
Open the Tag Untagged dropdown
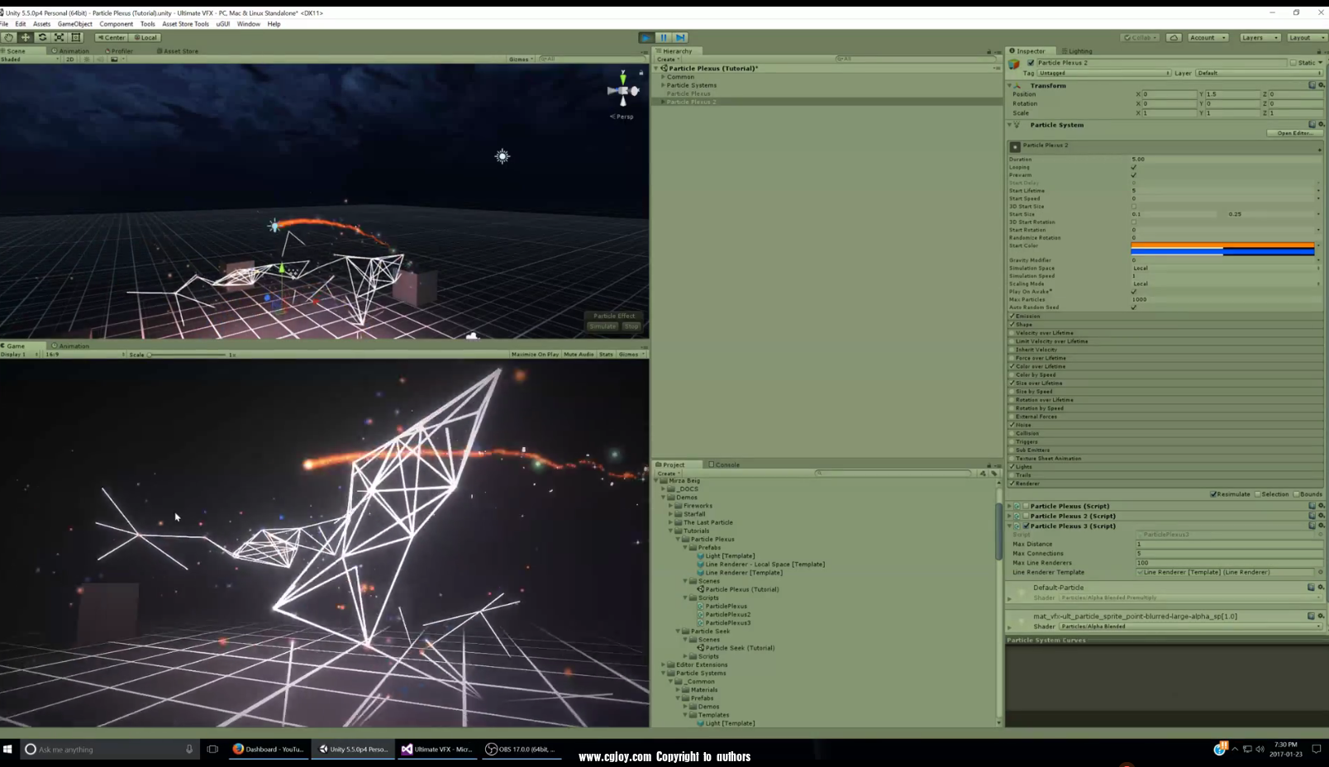tap(1104, 73)
